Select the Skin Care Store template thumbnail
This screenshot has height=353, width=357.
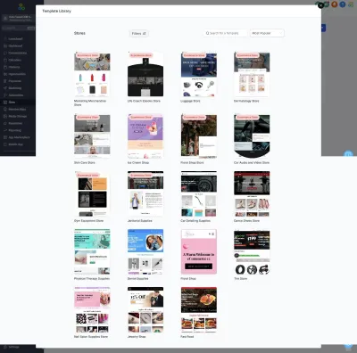[x=92, y=136]
